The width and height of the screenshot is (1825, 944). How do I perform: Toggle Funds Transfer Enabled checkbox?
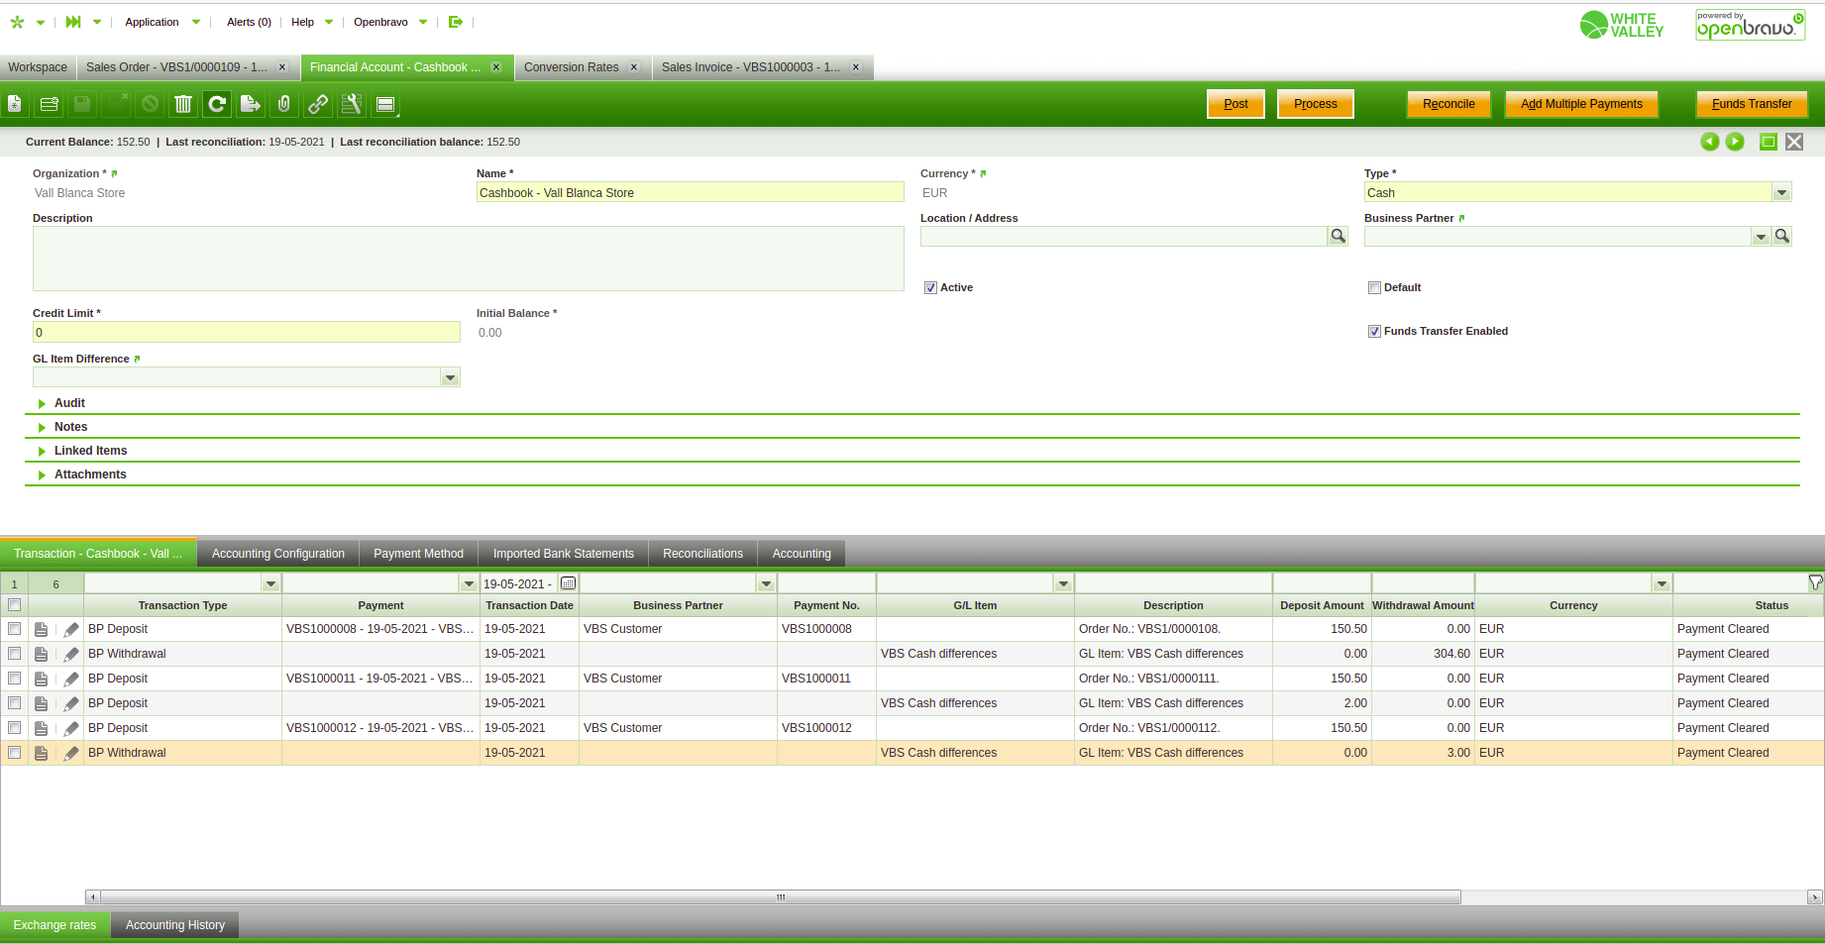(x=1374, y=332)
